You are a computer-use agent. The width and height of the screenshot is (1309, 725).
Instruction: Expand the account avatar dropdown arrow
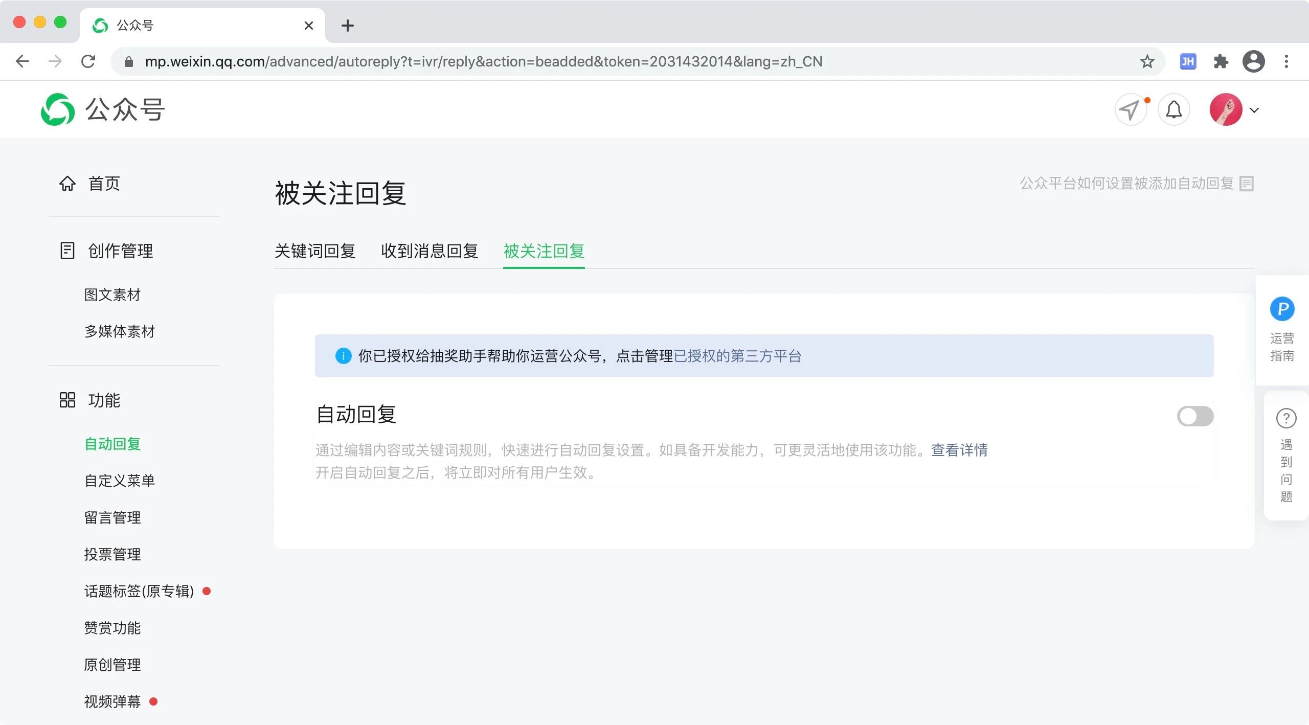[1254, 110]
